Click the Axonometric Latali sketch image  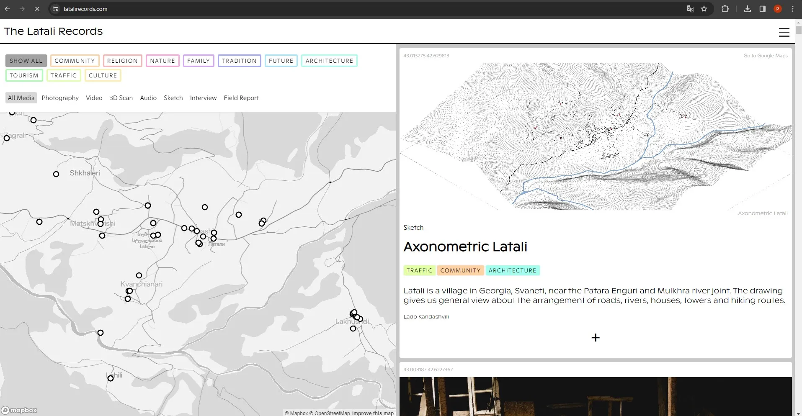coord(595,136)
